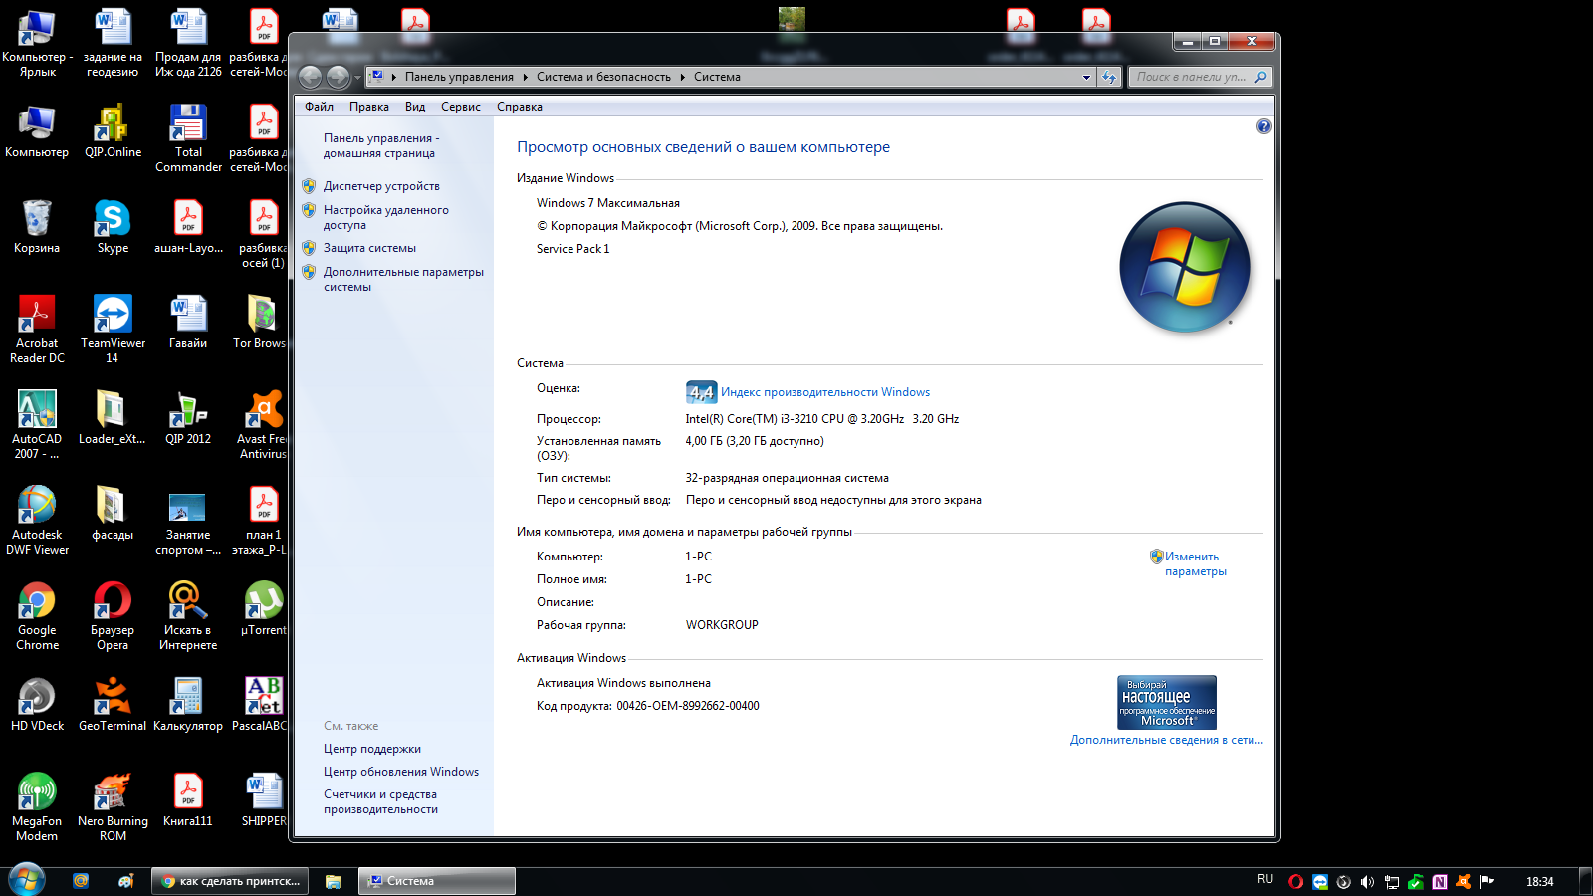Viewport: 1593px width, 896px height.
Task: Go back with the navigation arrow
Action: pos(311,77)
